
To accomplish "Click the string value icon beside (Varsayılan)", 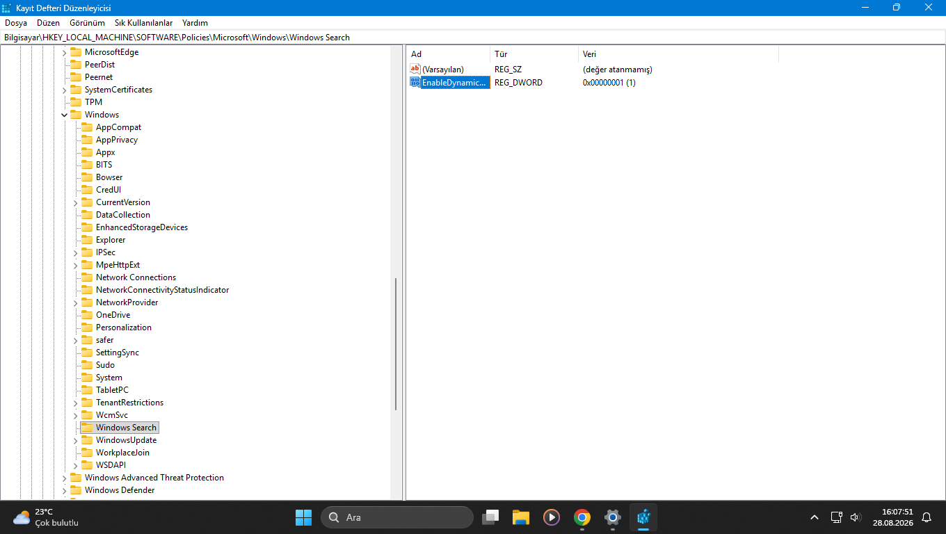I will point(415,70).
